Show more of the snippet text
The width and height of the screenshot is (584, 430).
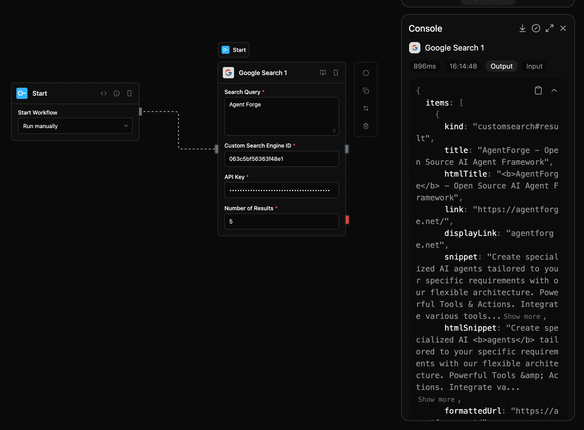tap(522, 317)
